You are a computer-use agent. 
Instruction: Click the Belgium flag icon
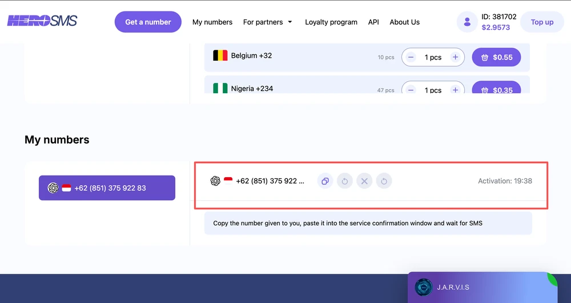(x=220, y=56)
